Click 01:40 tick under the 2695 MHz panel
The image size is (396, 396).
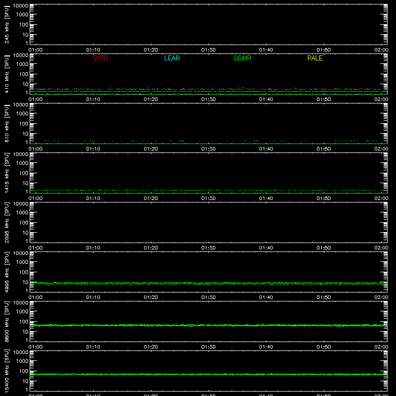(x=266, y=248)
